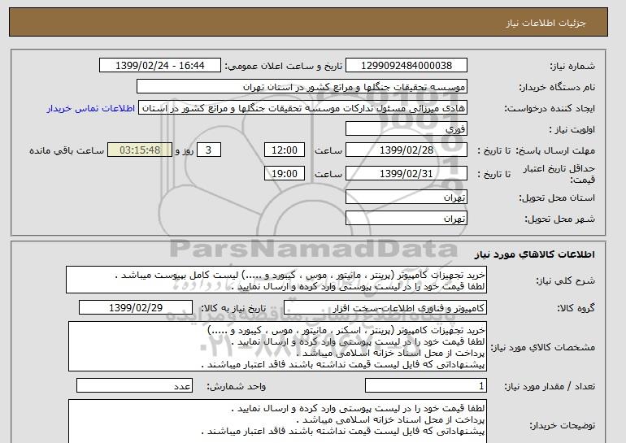Click the label نام دستگاه خریدار

(557, 88)
